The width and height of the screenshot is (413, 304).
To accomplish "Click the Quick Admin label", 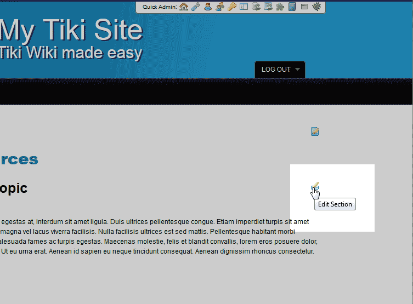I will coord(160,7).
